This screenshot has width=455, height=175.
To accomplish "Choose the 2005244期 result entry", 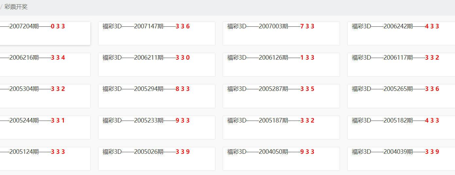I will click(x=45, y=127).
